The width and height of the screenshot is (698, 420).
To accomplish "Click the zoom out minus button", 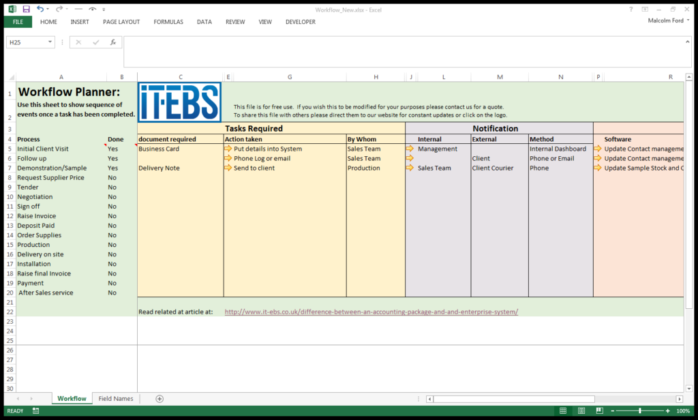I will [x=613, y=410].
